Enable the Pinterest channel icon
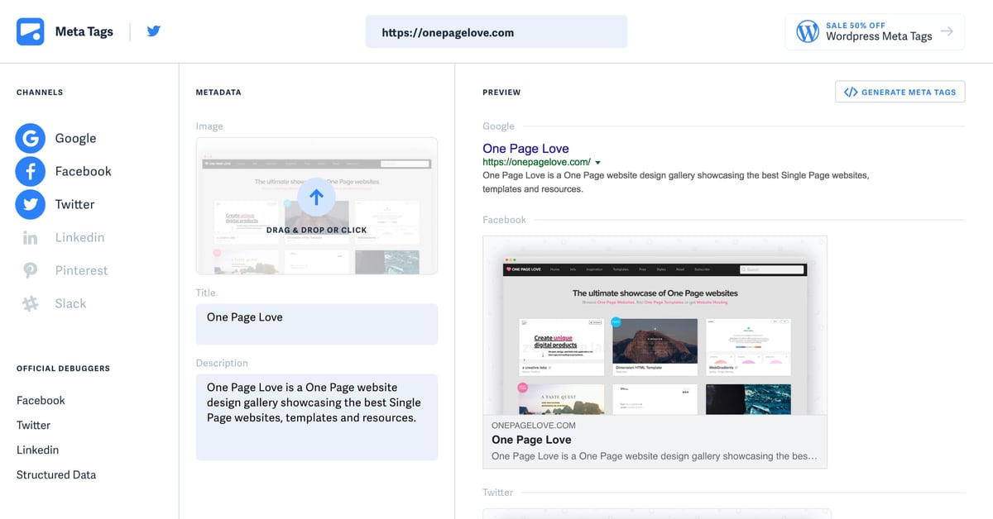Screen dimensions: 993x519 point(31,270)
